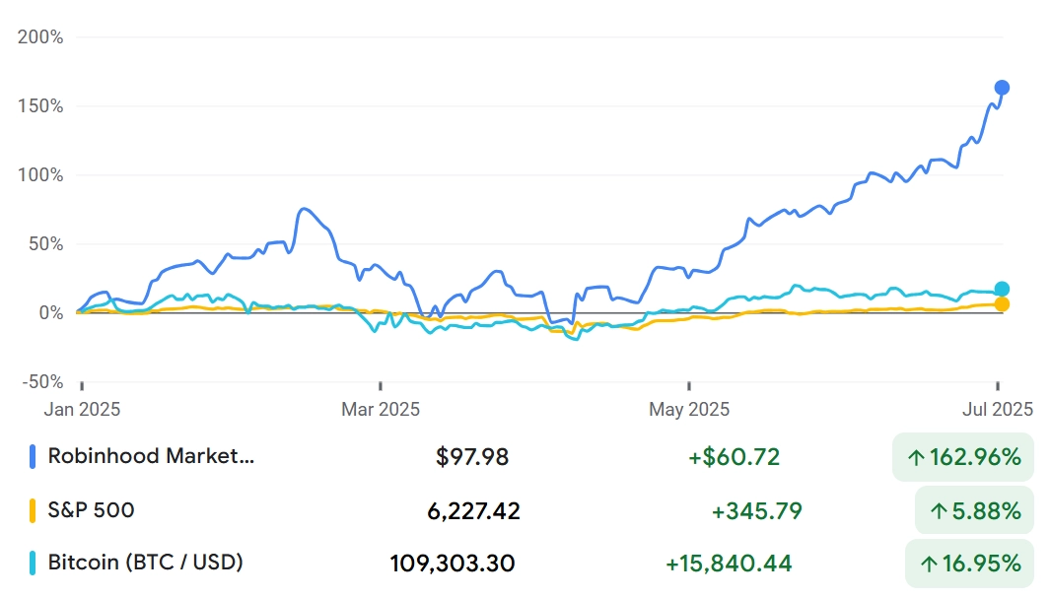Screen dimensions: 1050x598
Task: Click the 100% y-axis label
Action: pyautogui.click(x=40, y=175)
